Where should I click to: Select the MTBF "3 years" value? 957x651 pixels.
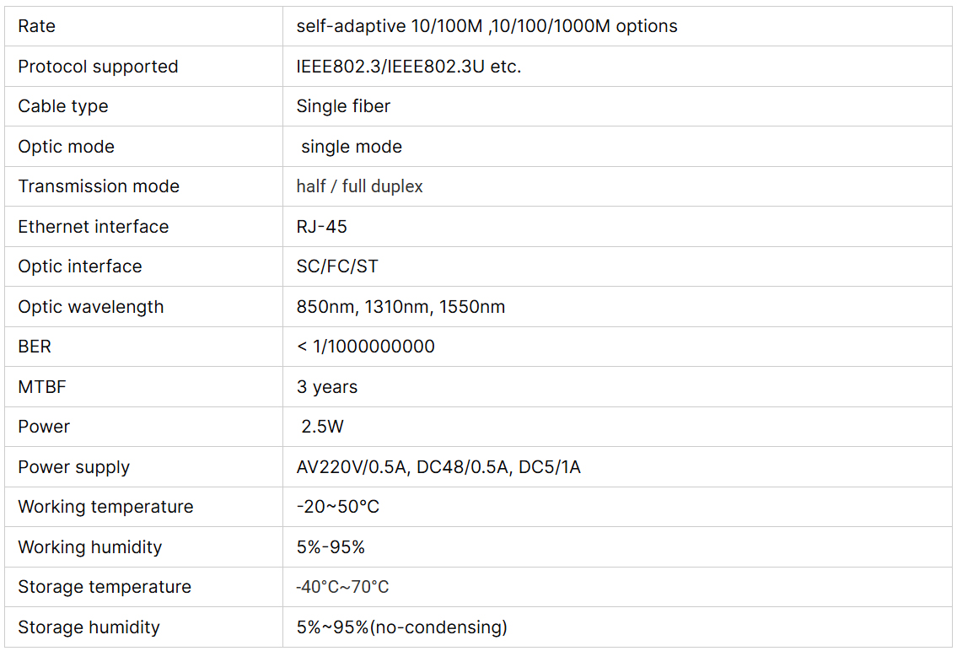pyautogui.click(x=327, y=387)
